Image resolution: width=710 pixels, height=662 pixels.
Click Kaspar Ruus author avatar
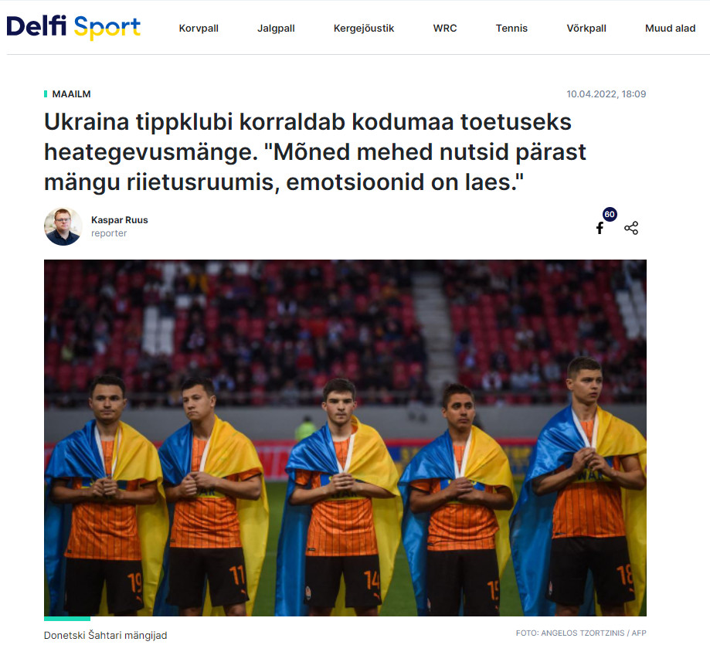(x=63, y=226)
